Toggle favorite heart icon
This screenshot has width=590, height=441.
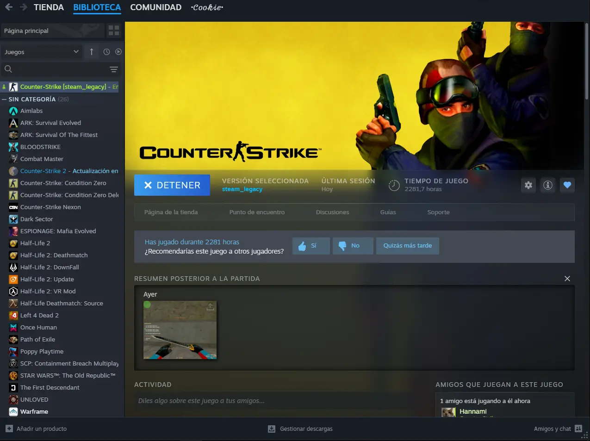tap(567, 185)
